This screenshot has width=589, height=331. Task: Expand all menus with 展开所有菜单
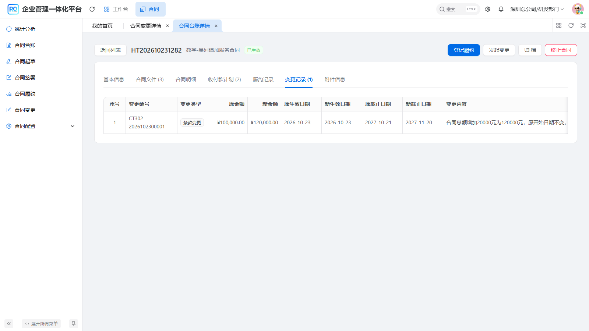point(41,324)
